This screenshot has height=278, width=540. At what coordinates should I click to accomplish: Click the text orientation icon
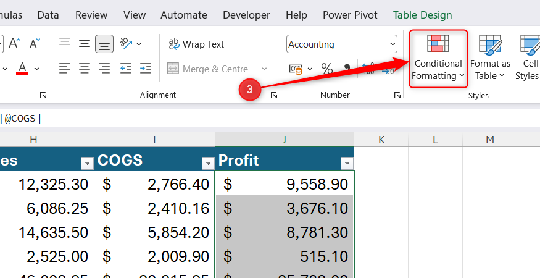[x=125, y=43]
